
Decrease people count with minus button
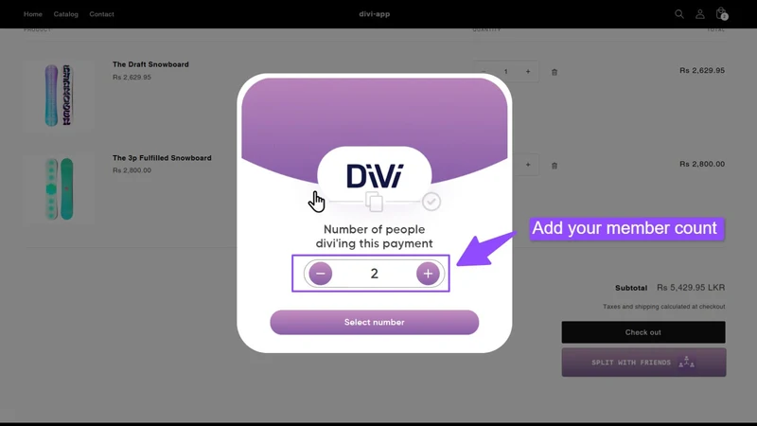pos(321,274)
